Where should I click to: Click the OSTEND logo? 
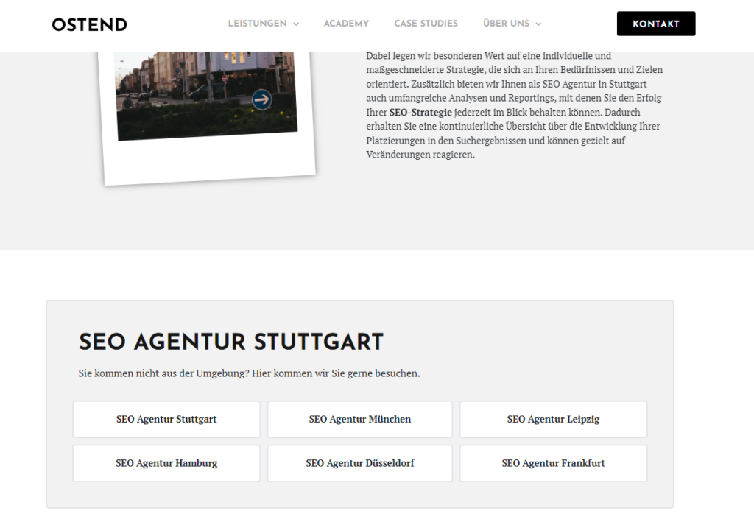coord(88,24)
